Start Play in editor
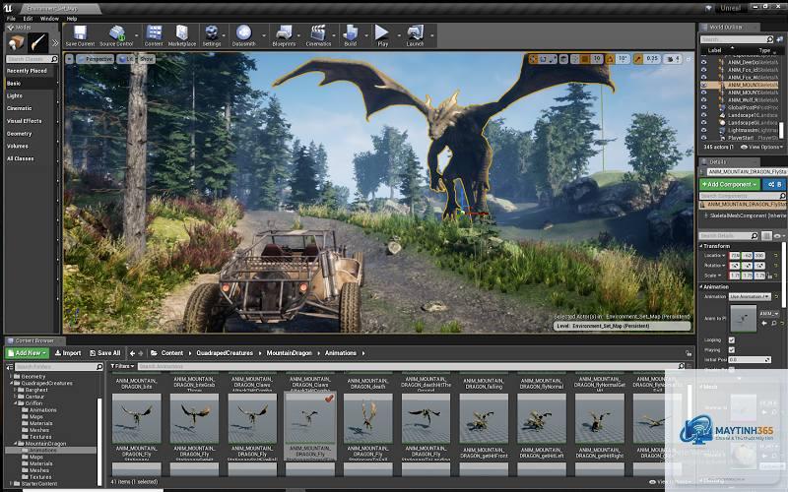Screen dimensions: 788x492 tap(382, 35)
